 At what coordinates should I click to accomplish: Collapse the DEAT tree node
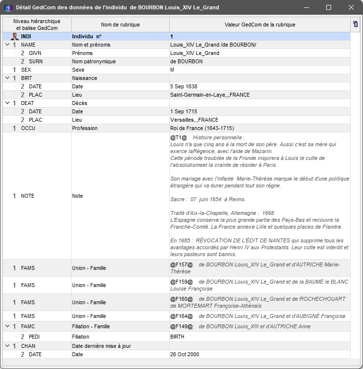coord(7,103)
